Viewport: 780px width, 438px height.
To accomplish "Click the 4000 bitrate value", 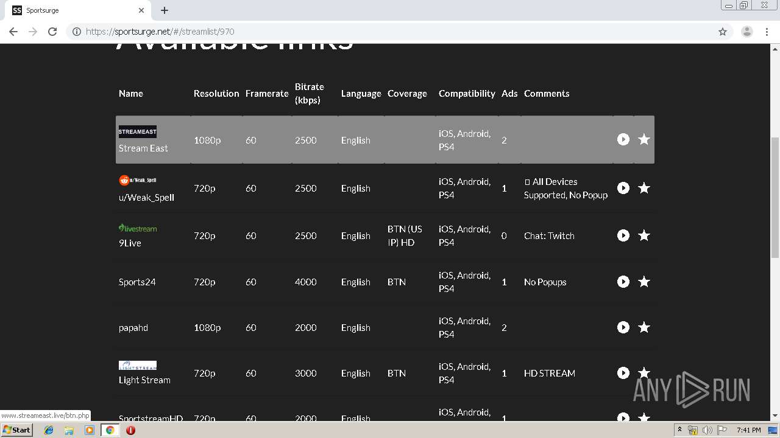I will (x=305, y=282).
